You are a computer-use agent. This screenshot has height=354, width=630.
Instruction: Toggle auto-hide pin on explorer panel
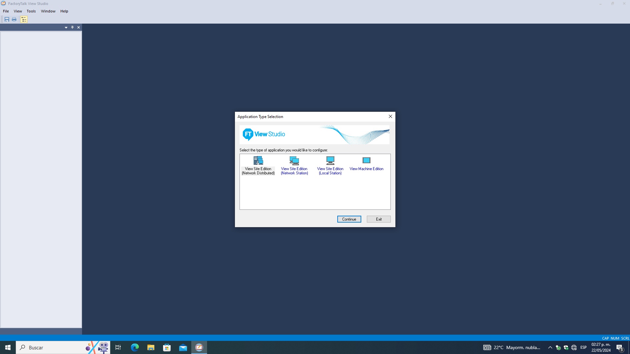tap(72, 28)
